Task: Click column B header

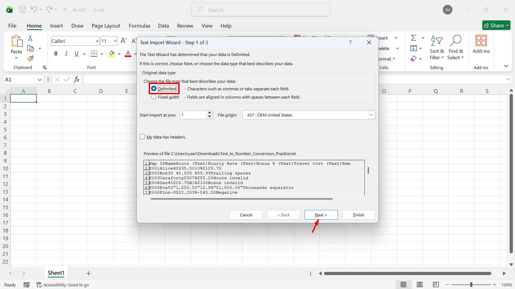Action: [49, 91]
